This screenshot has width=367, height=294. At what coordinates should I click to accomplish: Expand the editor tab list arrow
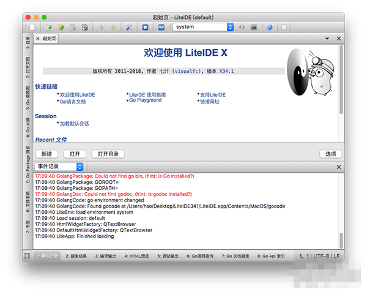(x=327, y=39)
